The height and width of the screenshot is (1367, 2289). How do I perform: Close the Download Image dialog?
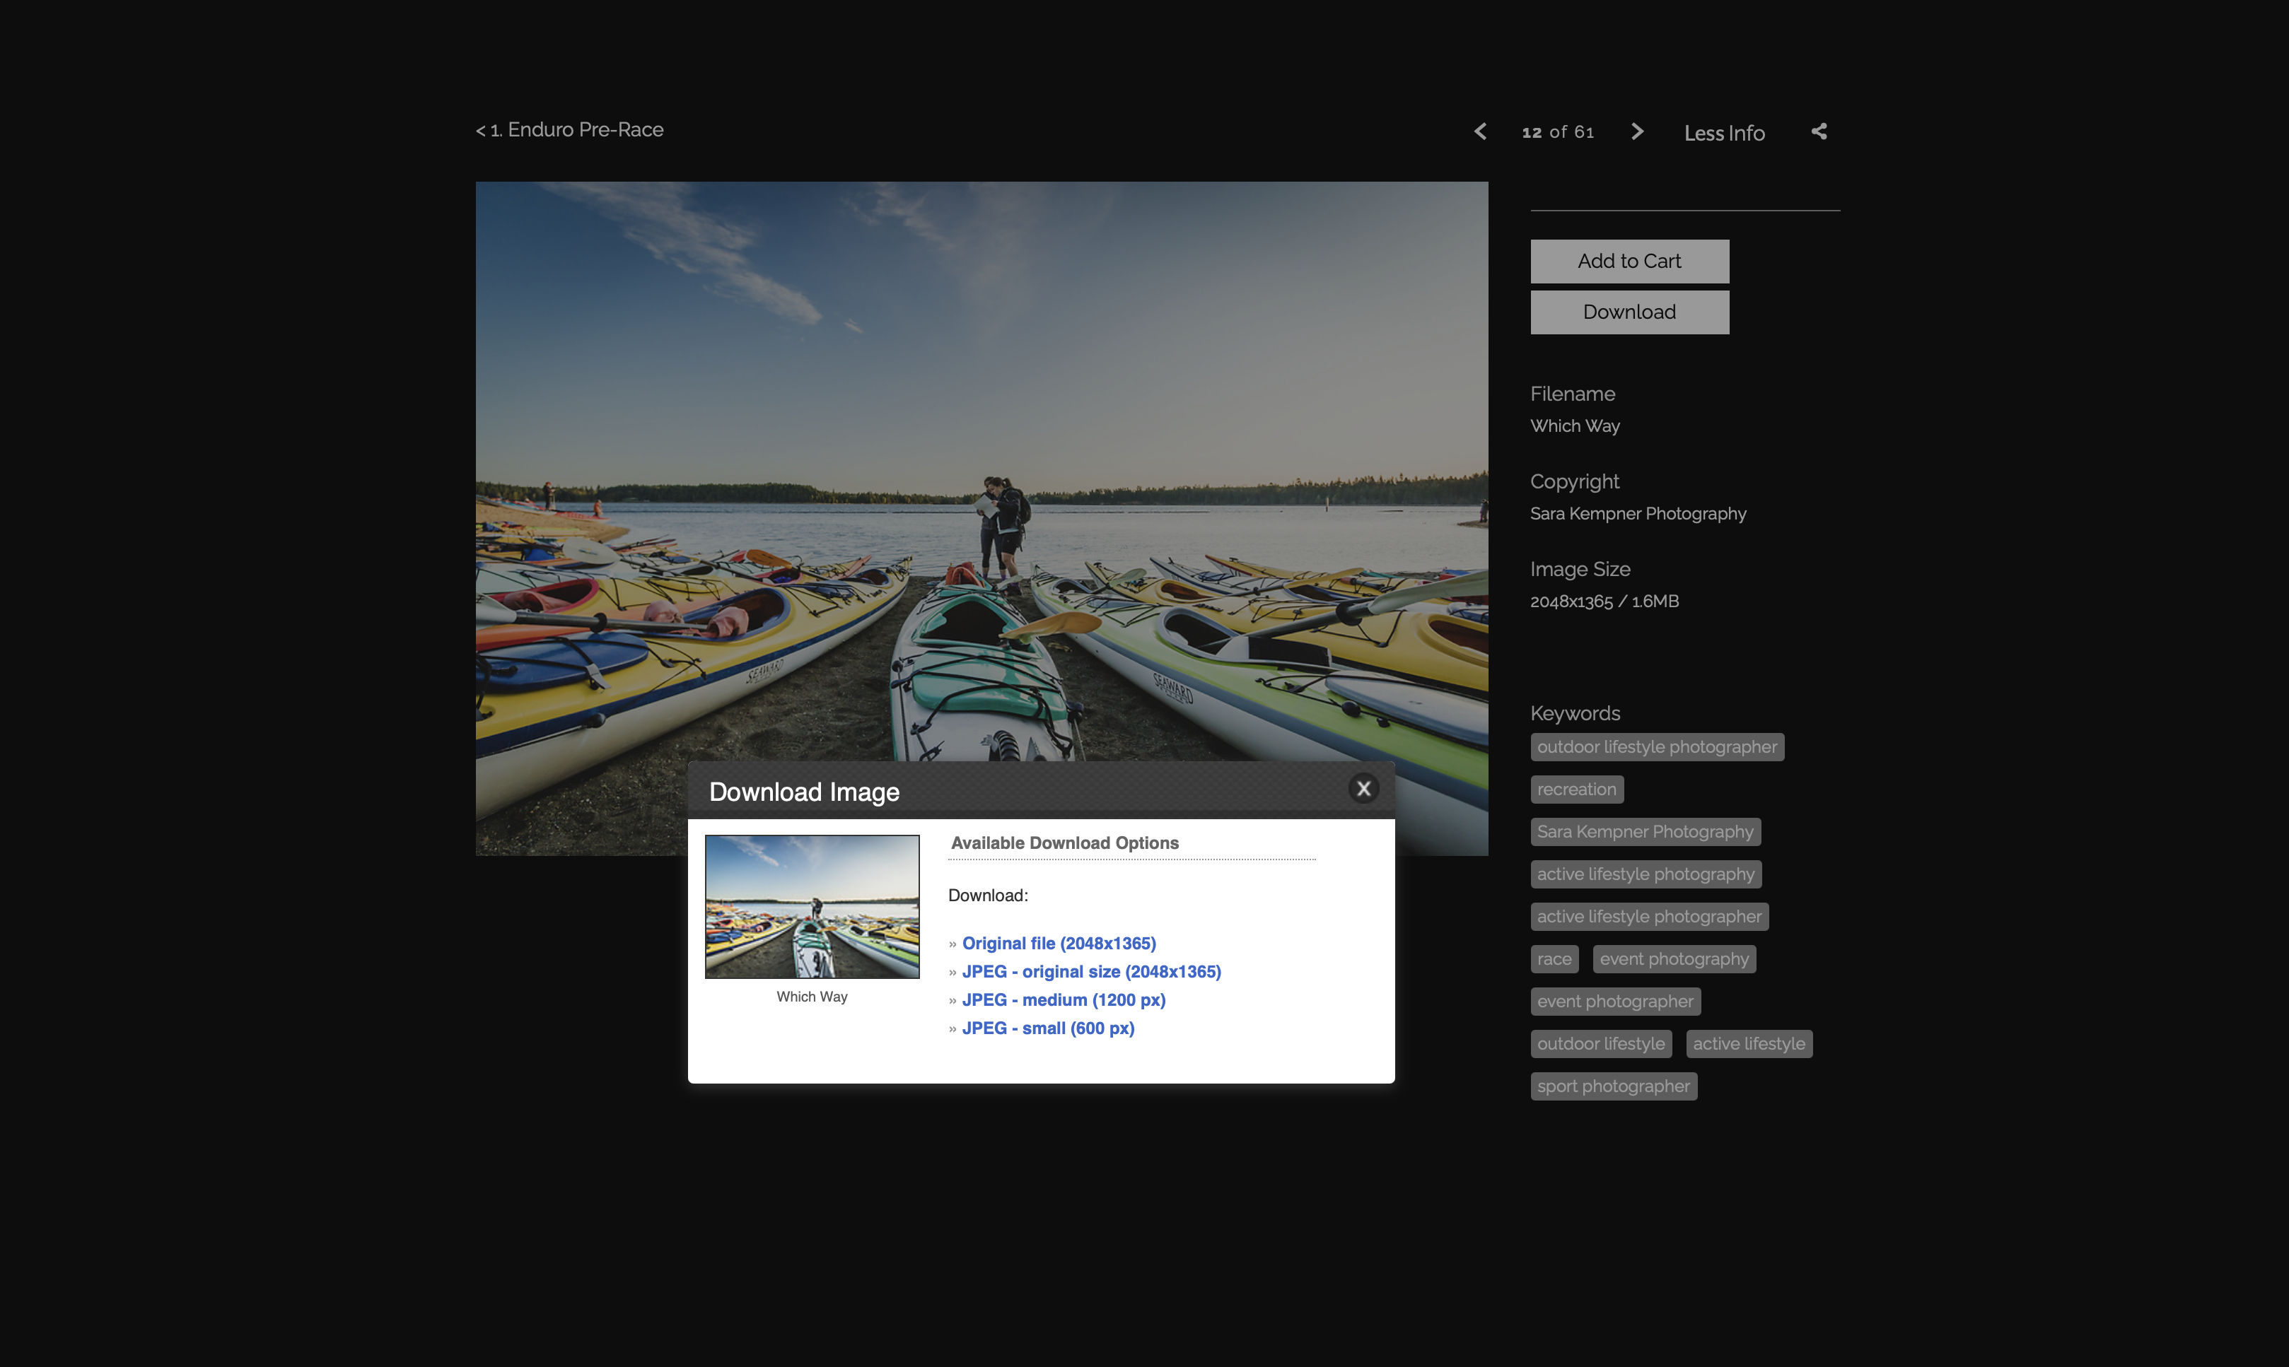pyautogui.click(x=1363, y=789)
